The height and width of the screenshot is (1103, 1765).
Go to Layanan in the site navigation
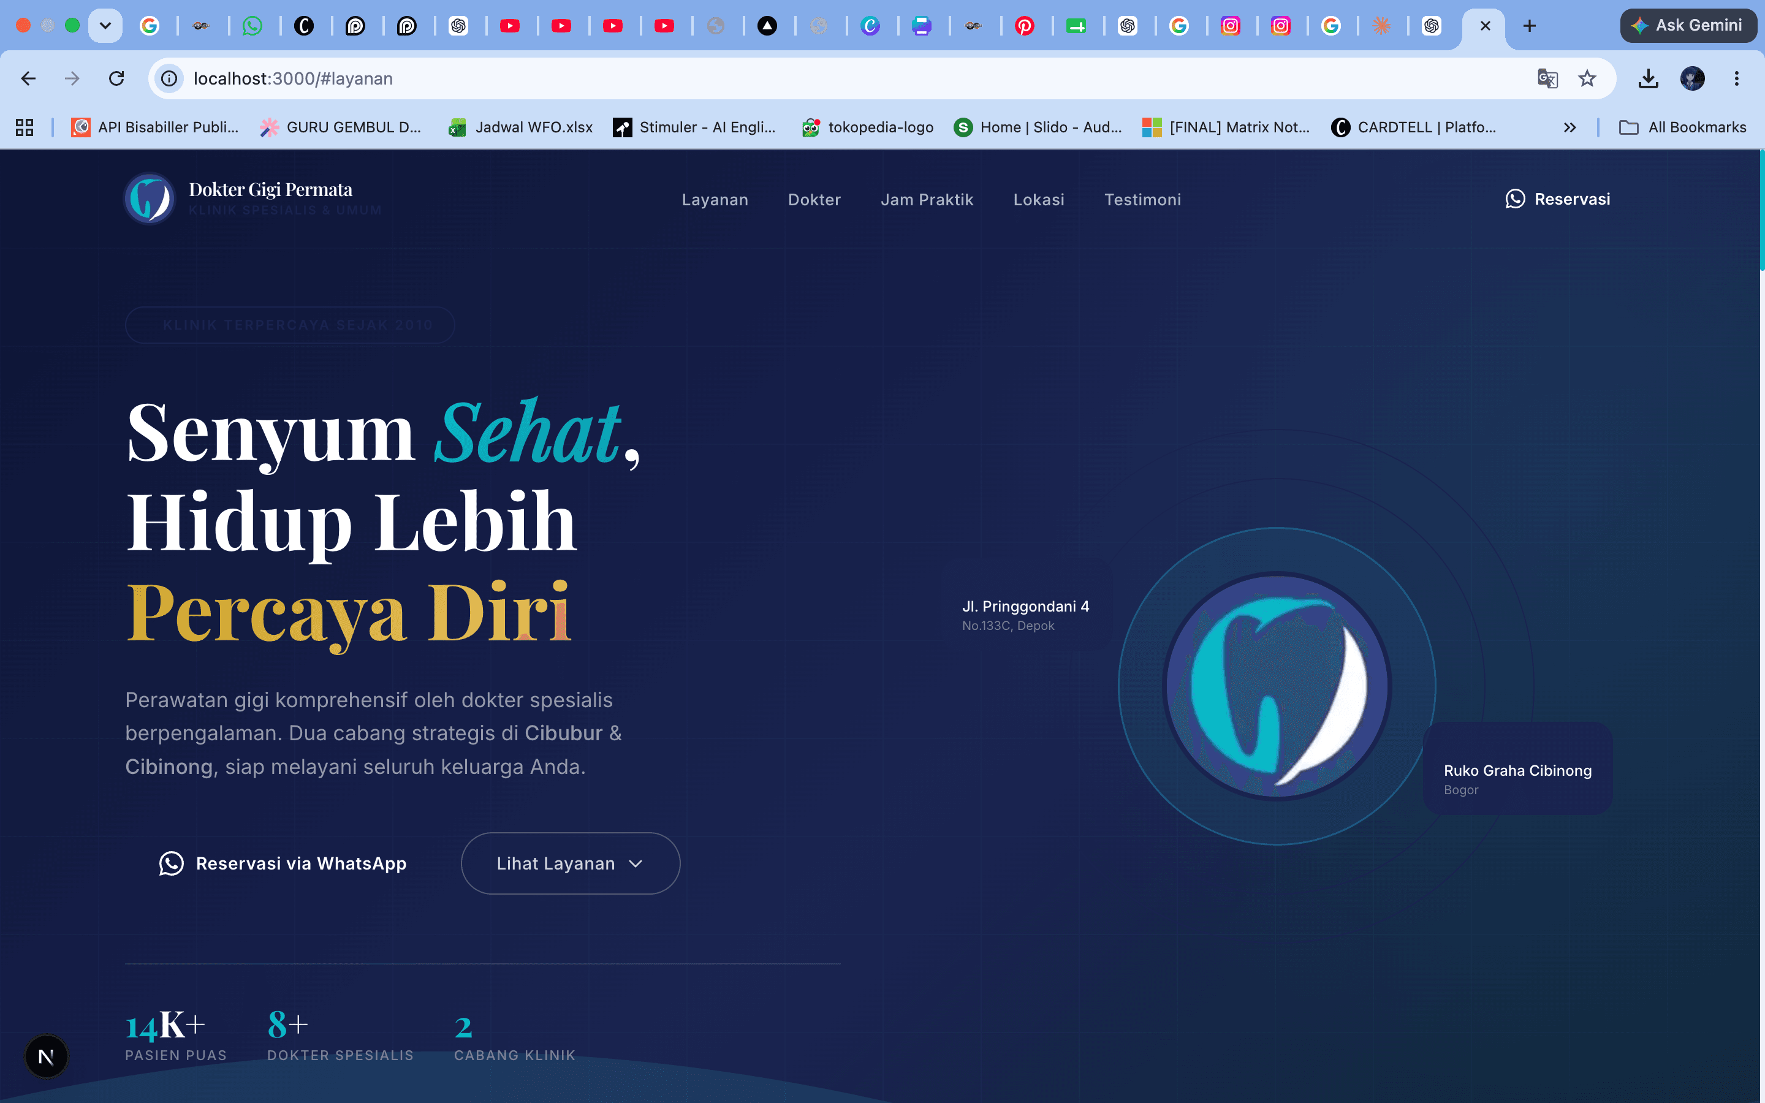tap(715, 199)
